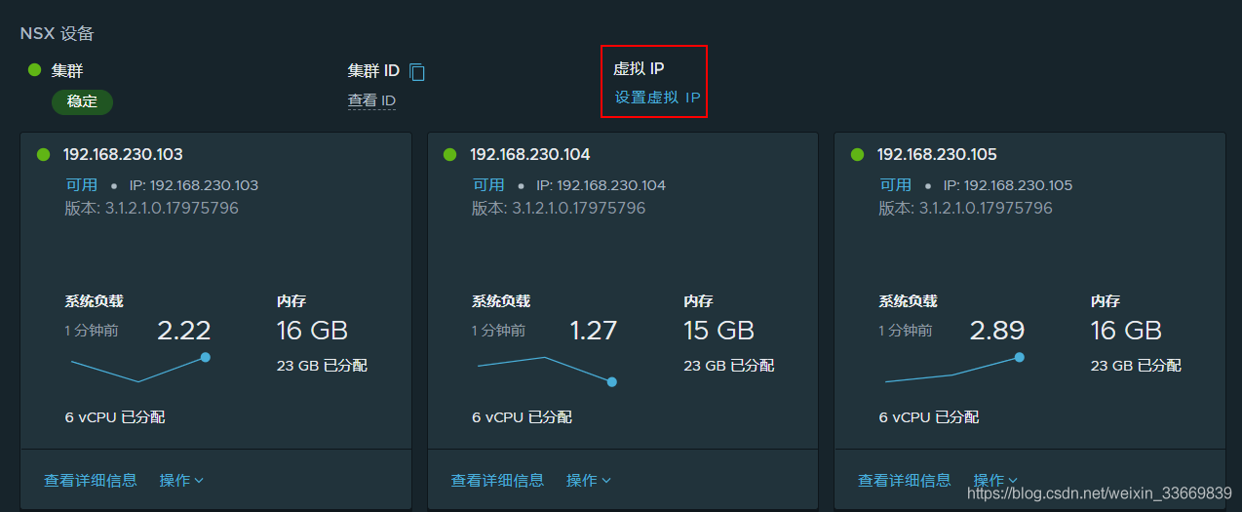The image size is (1242, 512).
Task: Click 2.22 system load value
Action: click(184, 331)
